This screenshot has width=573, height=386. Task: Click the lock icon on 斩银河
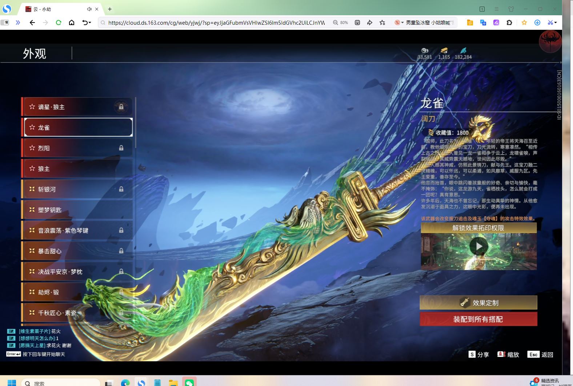tap(121, 189)
